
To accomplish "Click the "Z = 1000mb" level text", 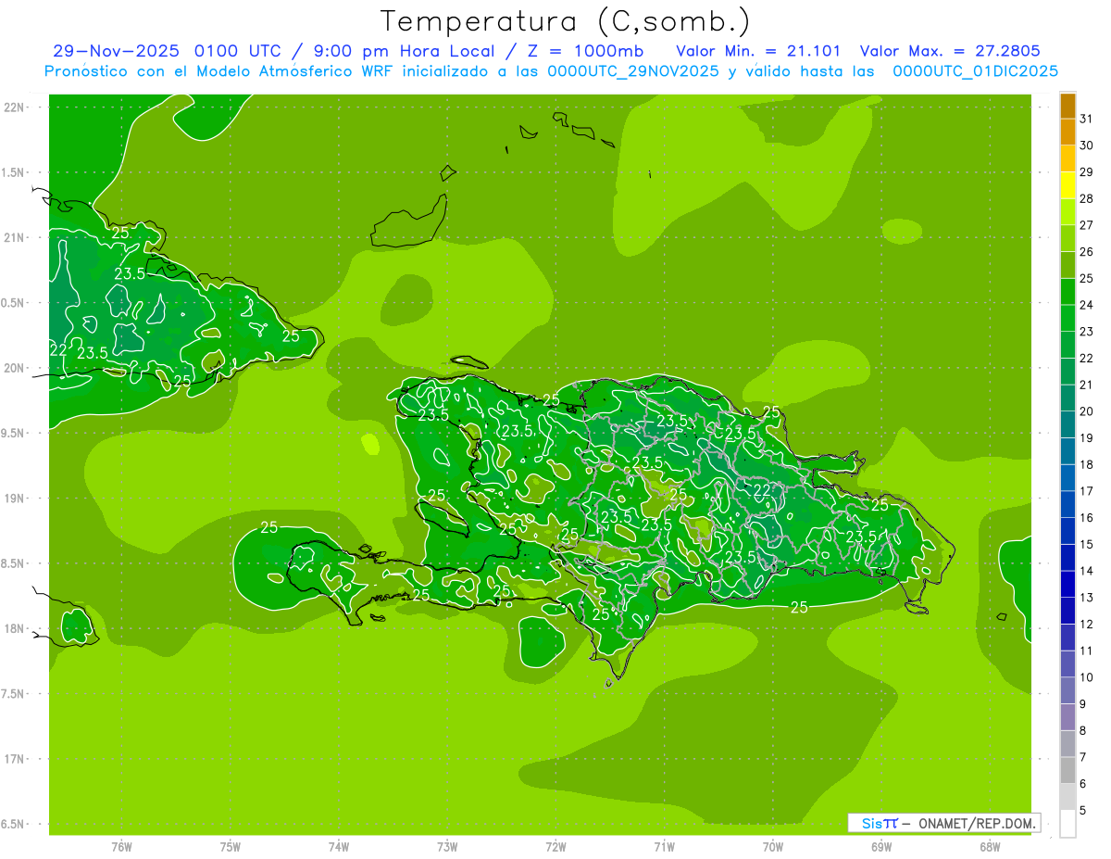I will [x=588, y=51].
